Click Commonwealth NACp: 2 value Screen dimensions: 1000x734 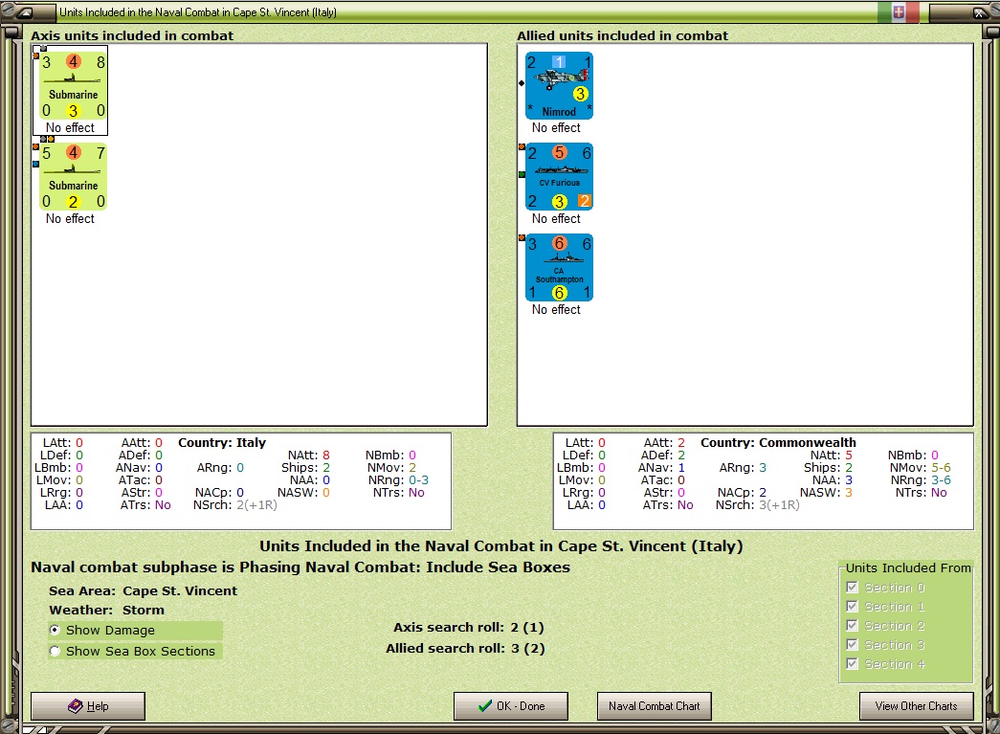763,492
